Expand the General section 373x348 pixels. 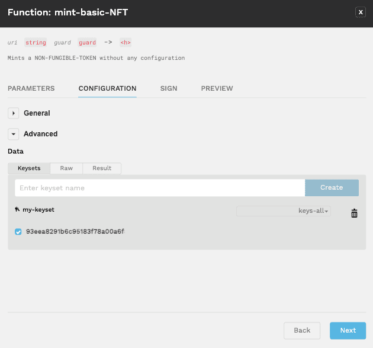[14, 113]
